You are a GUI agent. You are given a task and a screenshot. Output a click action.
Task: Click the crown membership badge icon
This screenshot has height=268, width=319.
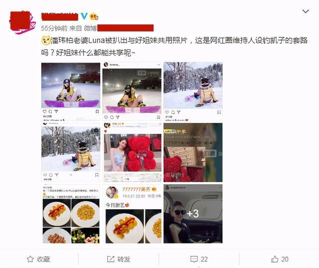pyautogui.click(x=94, y=16)
